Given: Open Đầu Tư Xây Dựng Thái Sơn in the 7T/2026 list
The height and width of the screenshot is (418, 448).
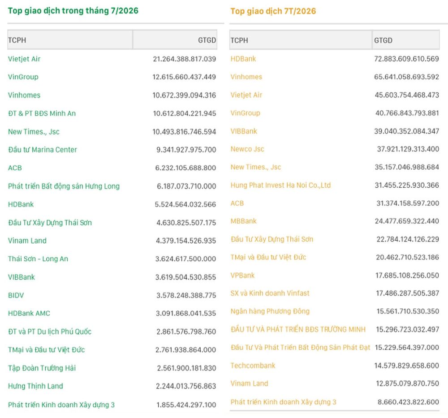Looking at the screenshot, I should 272,239.
